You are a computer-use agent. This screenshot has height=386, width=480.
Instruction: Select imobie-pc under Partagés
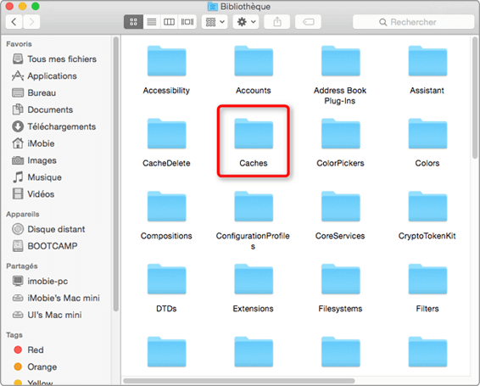(x=40, y=281)
